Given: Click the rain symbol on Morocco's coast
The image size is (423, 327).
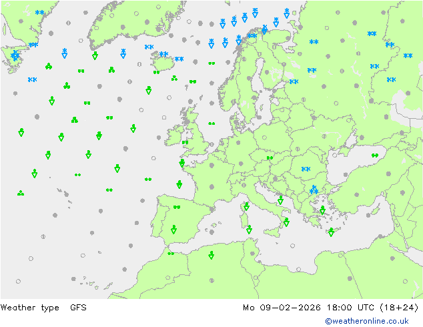Looking at the screenshot, I should (171, 254).
